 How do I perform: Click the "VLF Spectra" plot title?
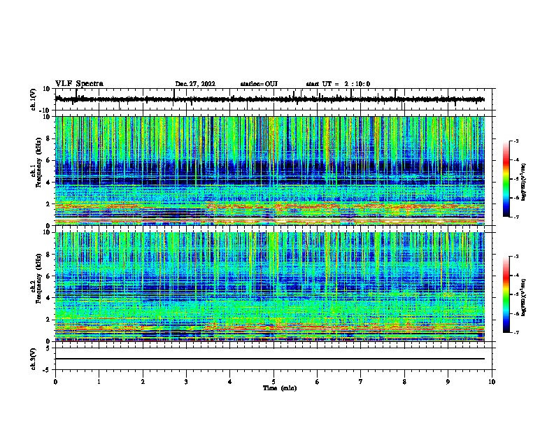pyautogui.click(x=79, y=84)
